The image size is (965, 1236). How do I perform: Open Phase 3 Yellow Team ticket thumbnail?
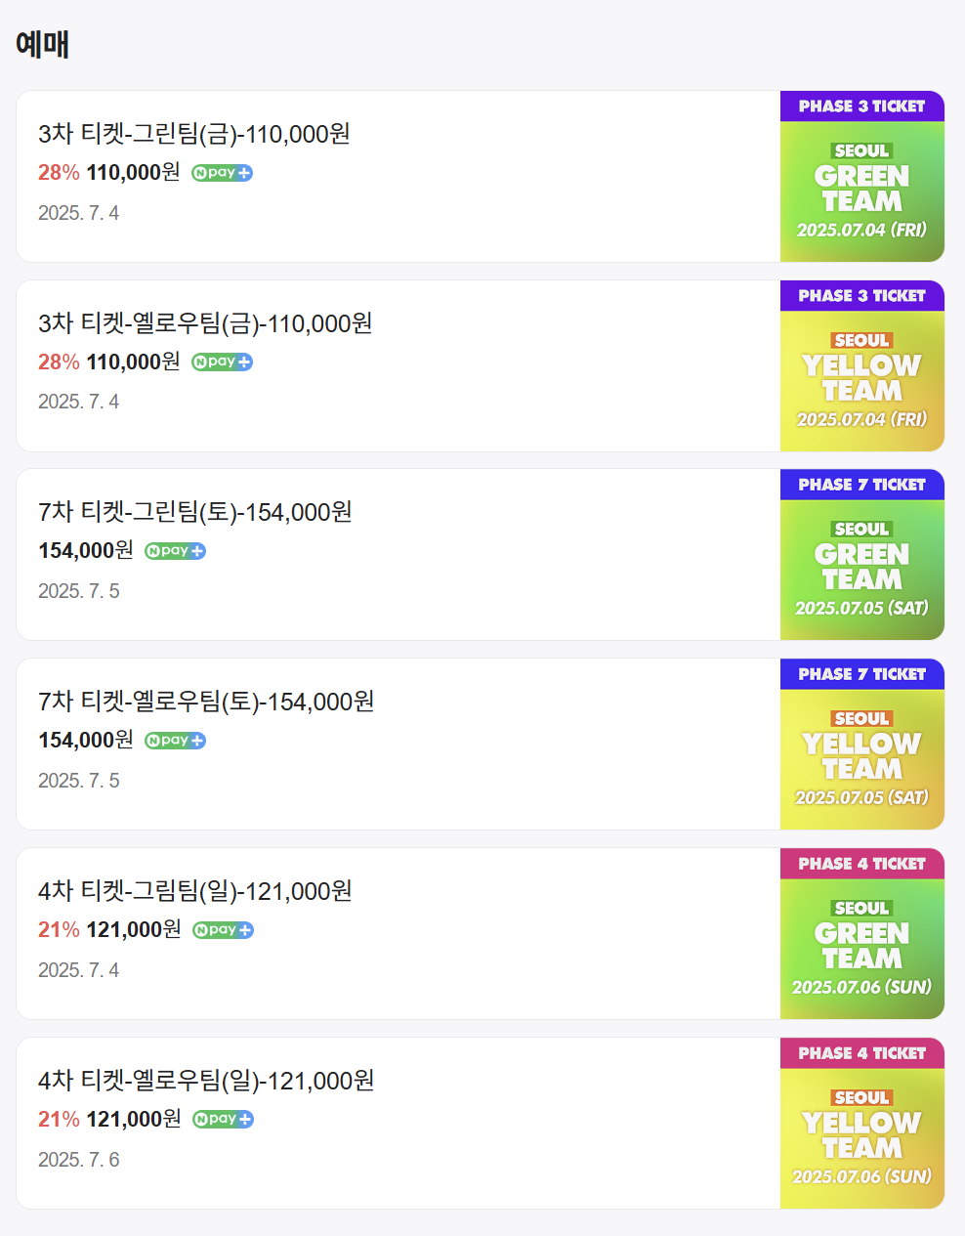point(862,365)
